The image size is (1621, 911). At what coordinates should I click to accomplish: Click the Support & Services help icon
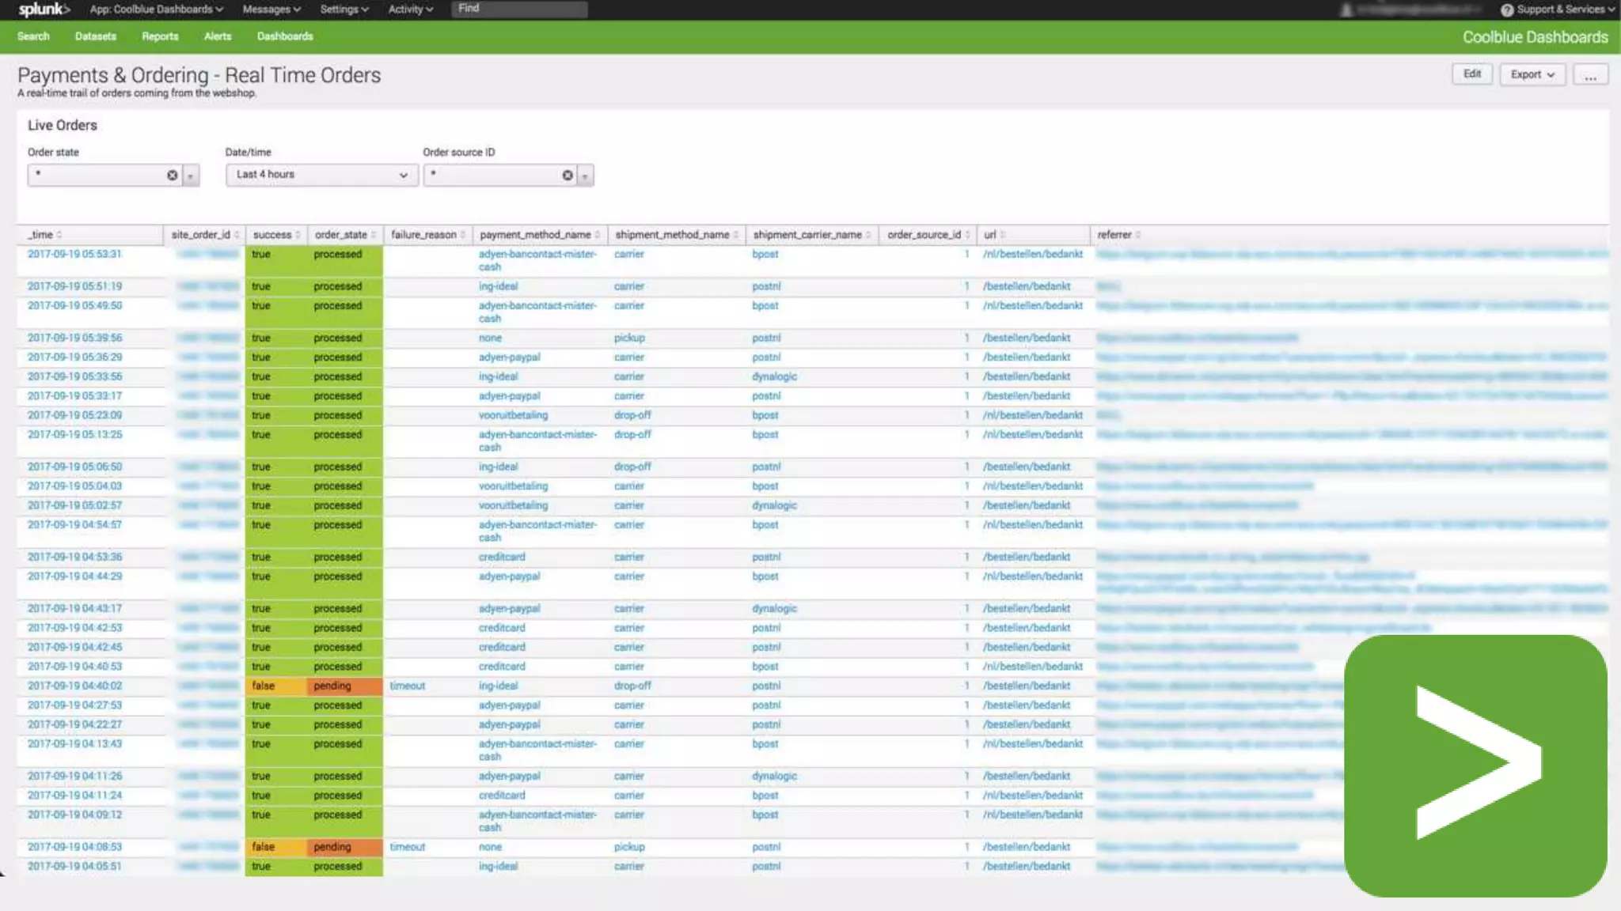click(1507, 9)
